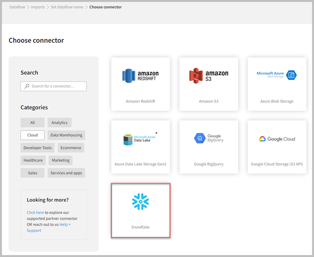Select the Google BigQuery icon
The height and width of the screenshot is (257, 314).
[209, 138]
